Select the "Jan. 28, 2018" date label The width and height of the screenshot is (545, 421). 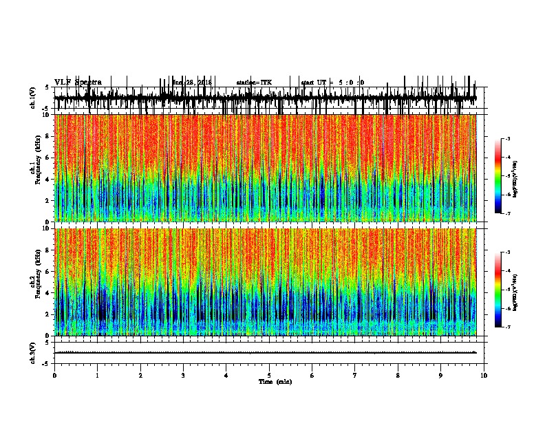(x=192, y=83)
